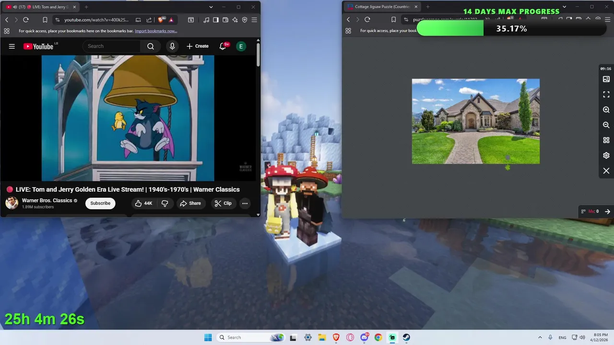Subscribe to Warner Bros. Classics
This screenshot has width=614, height=345.
100,203
